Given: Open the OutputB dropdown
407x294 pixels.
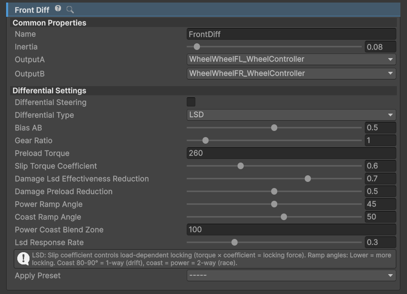Looking at the screenshot, I should coord(291,73).
